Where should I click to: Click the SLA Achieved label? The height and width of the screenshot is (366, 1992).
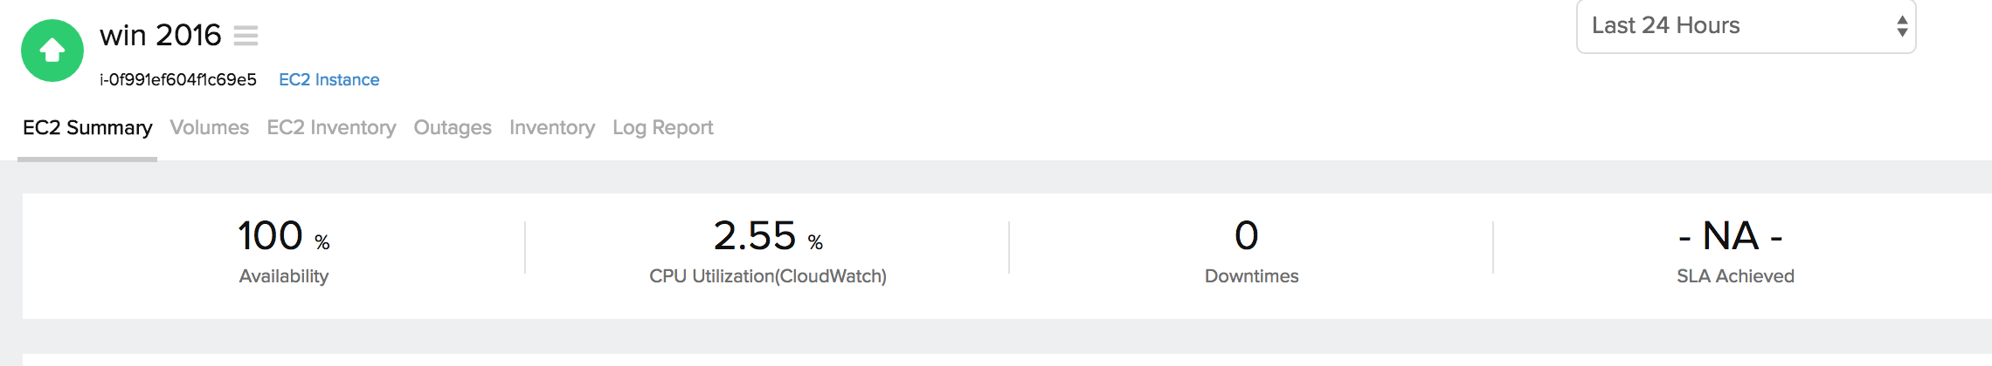[1735, 276]
